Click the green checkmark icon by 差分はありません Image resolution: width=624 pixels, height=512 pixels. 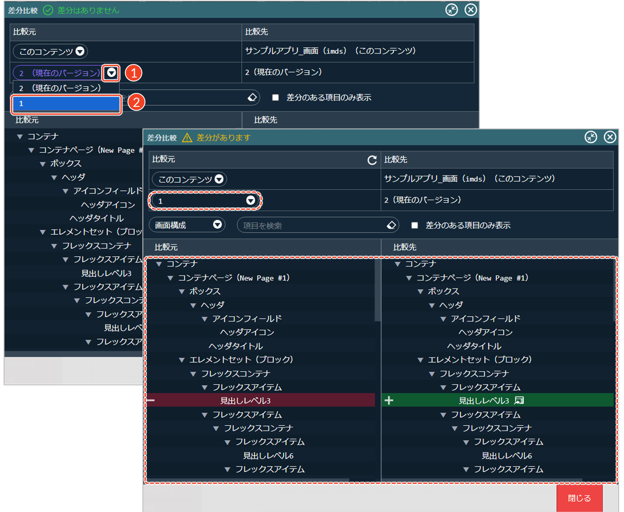click(x=48, y=10)
